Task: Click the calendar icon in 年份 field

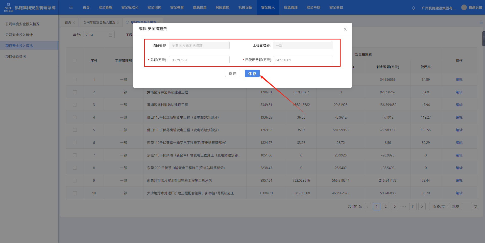Action: point(110,35)
